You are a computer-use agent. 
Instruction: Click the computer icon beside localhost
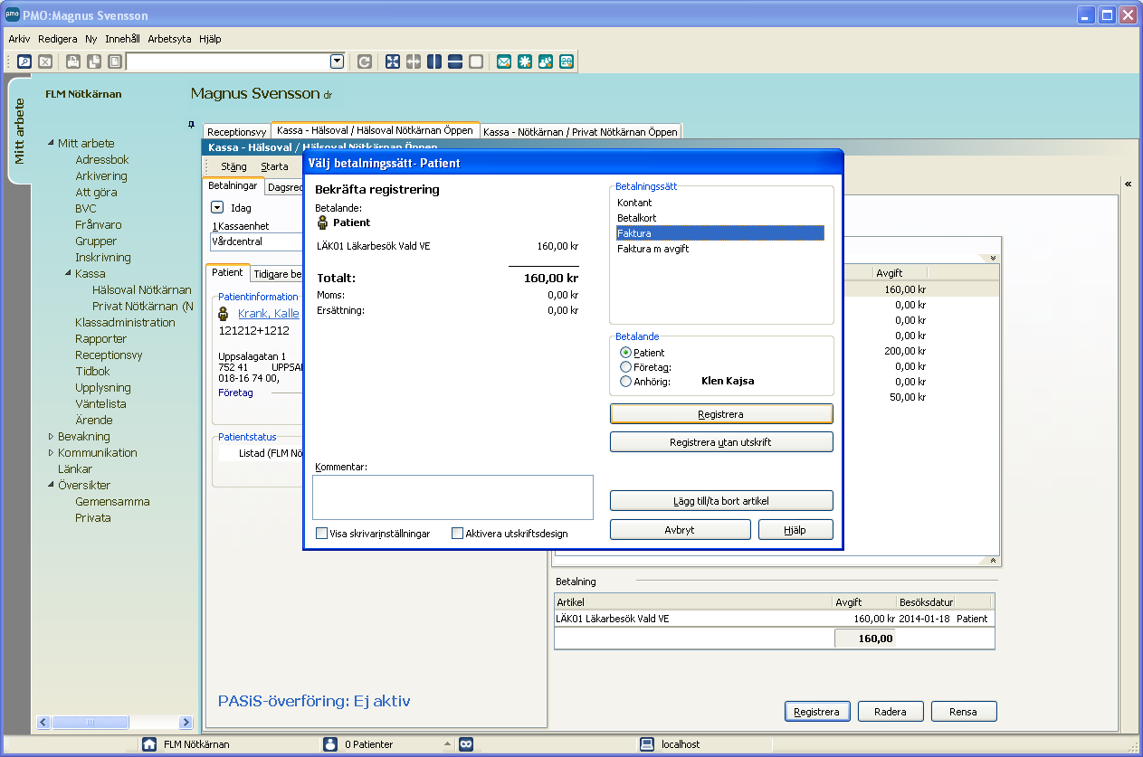tap(647, 744)
